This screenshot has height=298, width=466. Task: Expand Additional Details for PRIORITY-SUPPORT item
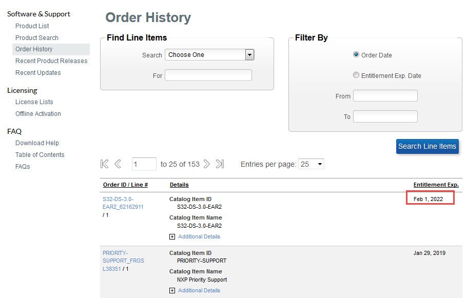[172, 291]
